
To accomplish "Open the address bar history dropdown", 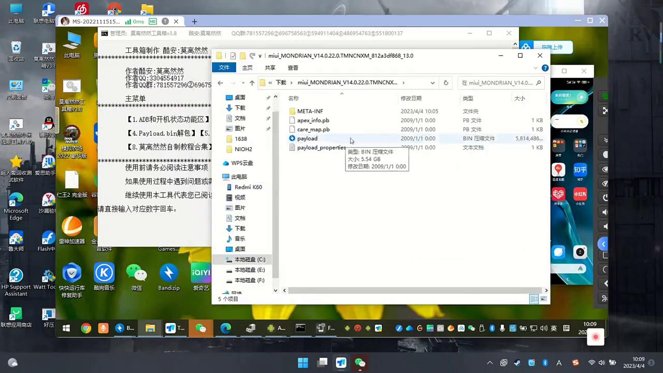I will click(x=433, y=83).
